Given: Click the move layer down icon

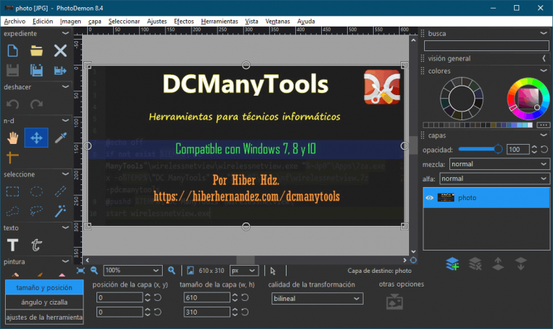Looking at the screenshot, I should click(x=521, y=263).
